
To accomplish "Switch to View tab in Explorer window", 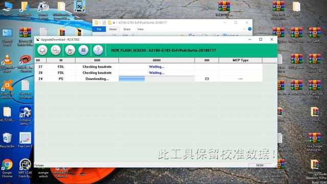I will 141,29.
